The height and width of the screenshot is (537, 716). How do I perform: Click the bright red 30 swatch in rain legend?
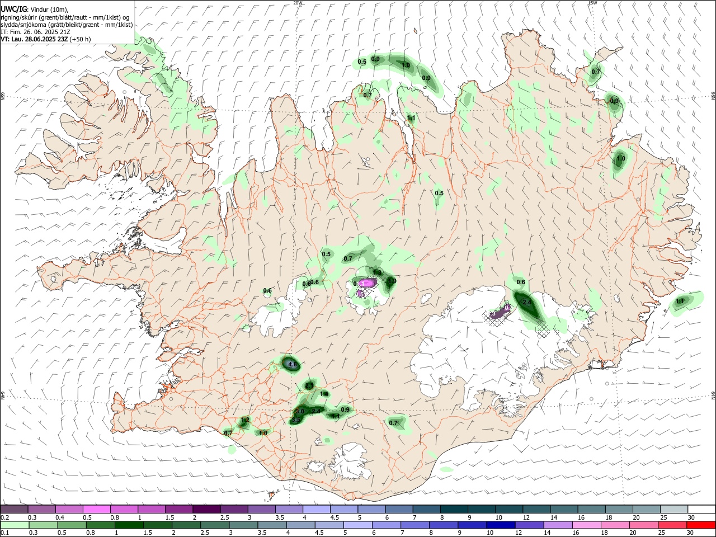tap(700, 525)
